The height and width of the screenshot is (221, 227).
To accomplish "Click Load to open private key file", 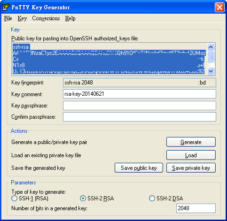I will (191, 155).
